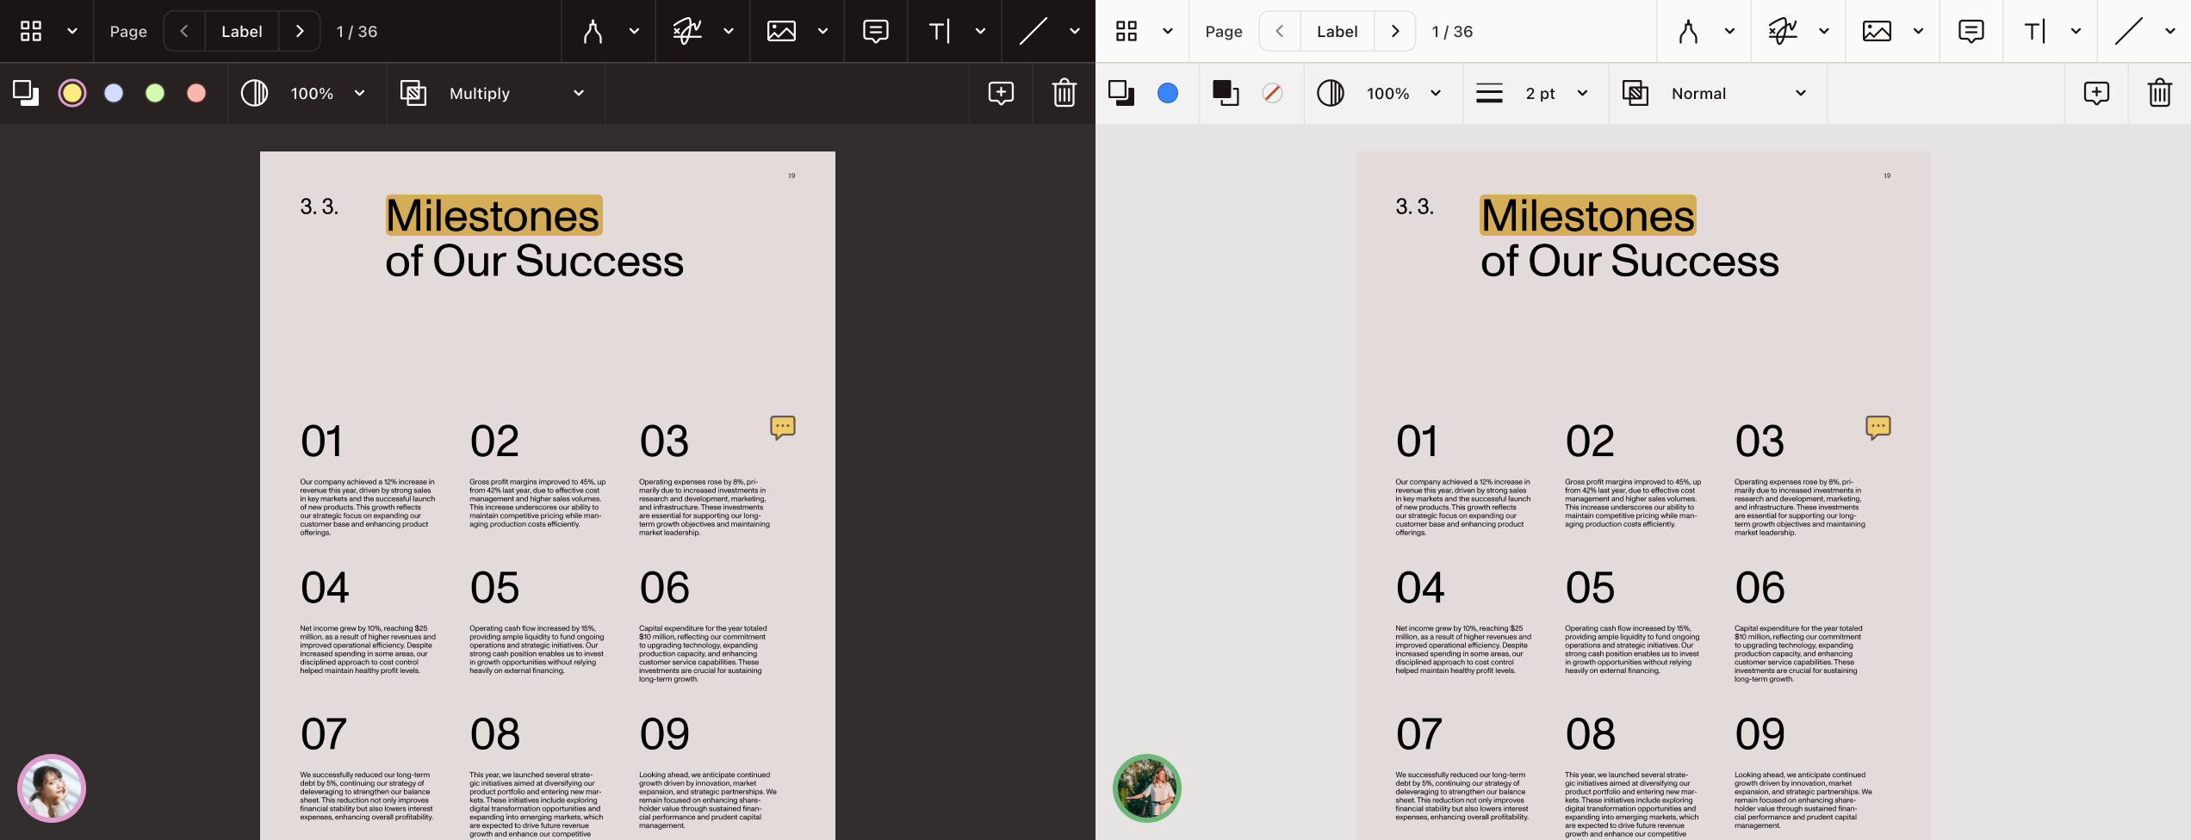
Task: Select the freehand pen drawing tool
Action: click(x=593, y=31)
